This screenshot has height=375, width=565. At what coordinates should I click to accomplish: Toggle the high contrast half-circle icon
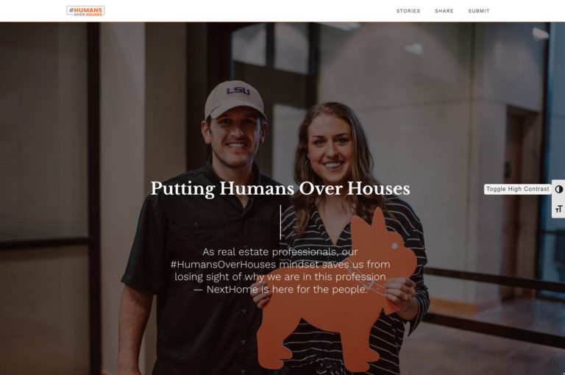[x=559, y=189]
